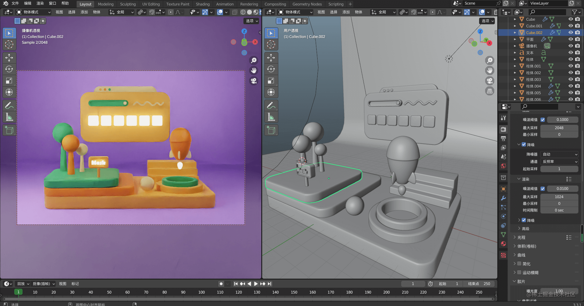This screenshot has width=584, height=306.
Task: Click the zoom magnifier in left viewport
Action: [x=254, y=60]
